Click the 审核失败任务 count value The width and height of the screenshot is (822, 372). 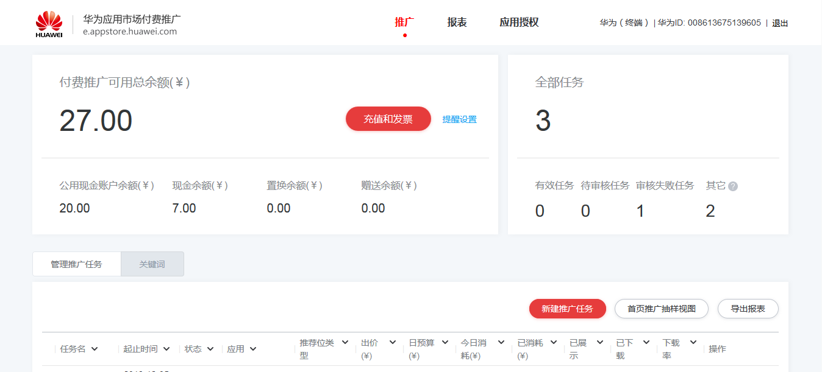tap(640, 211)
